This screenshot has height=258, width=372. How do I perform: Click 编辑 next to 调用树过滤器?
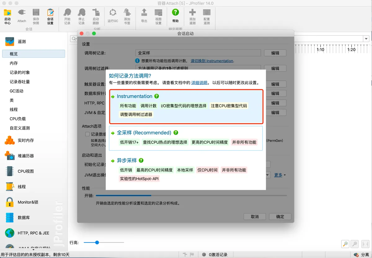pyautogui.click(x=275, y=68)
